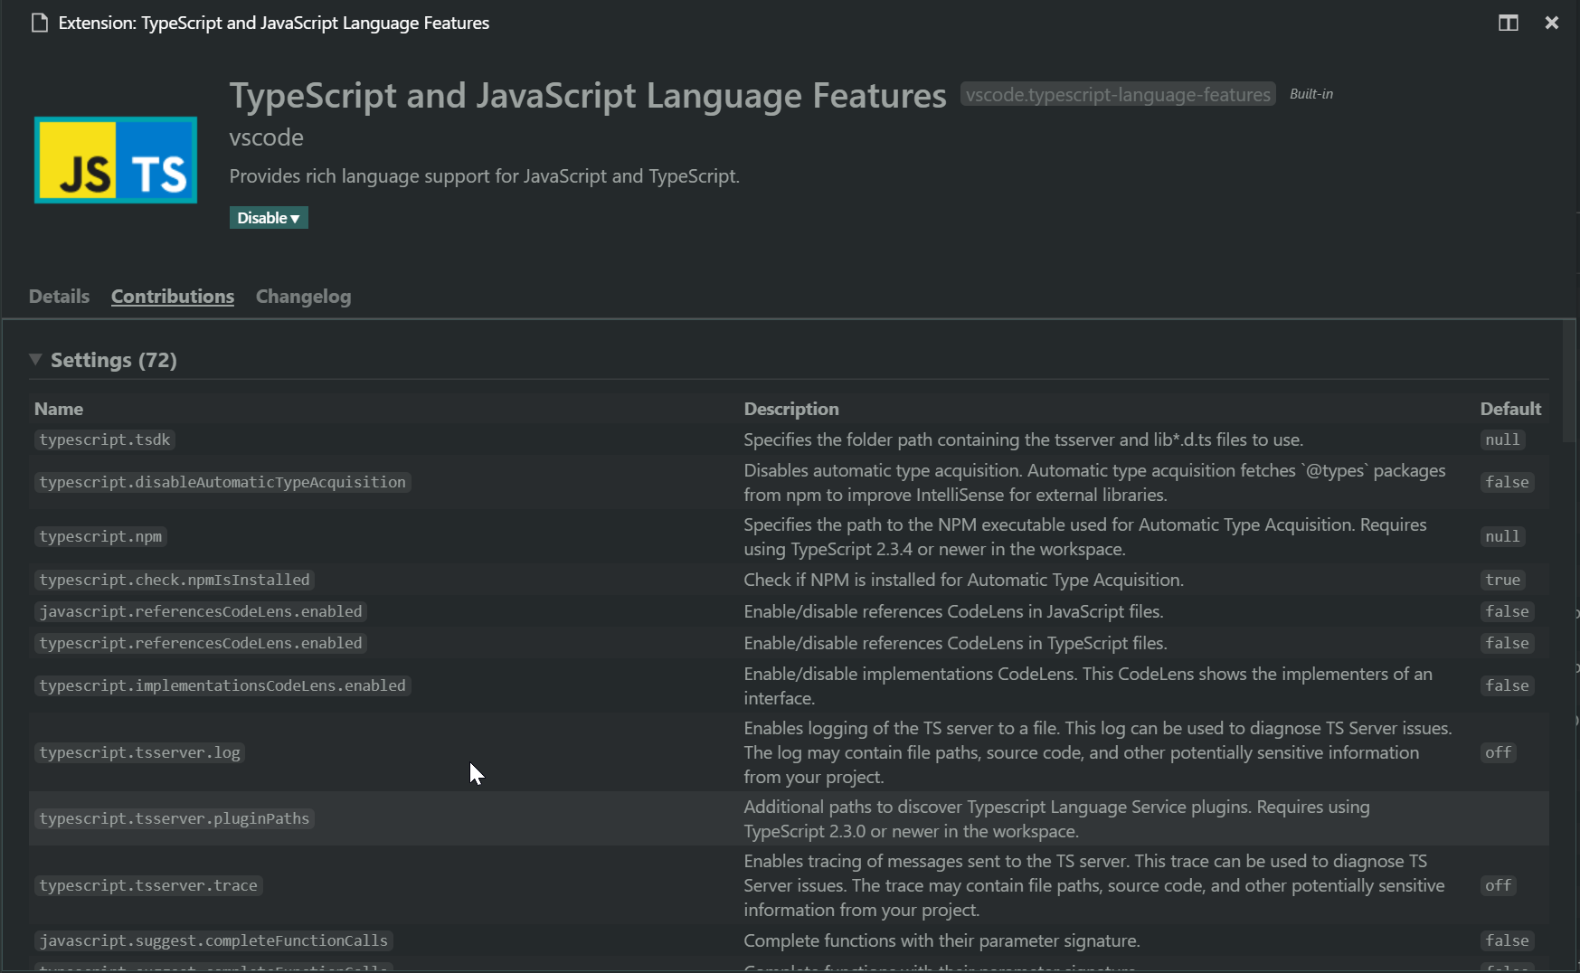Click the typescript.tsserver.pluginPaths setting
Image resolution: width=1580 pixels, height=973 pixels.
(174, 818)
